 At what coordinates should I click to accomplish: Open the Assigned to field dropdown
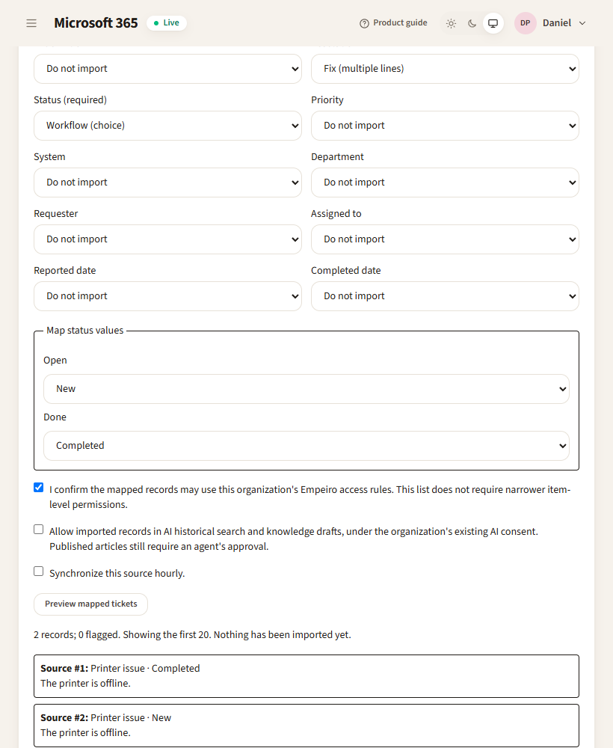point(445,239)
